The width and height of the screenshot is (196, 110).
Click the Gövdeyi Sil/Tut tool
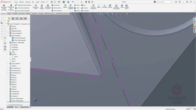tap(126, 7)
